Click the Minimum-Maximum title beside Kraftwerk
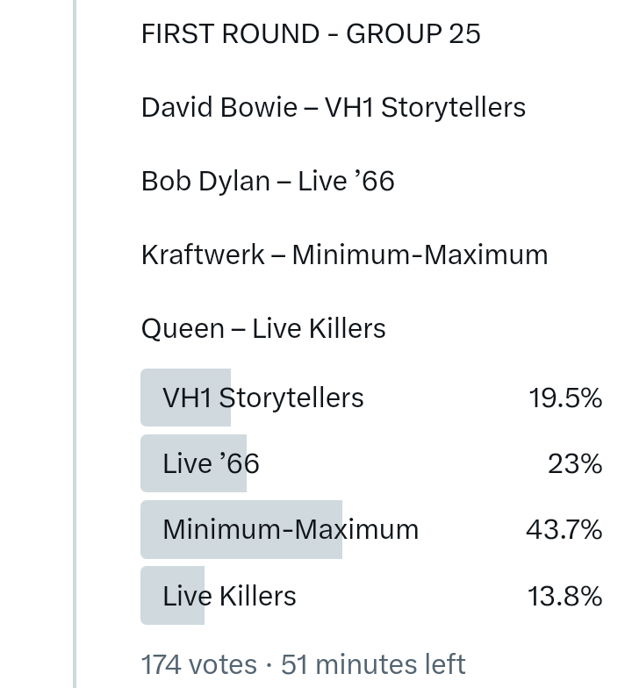Image resolution: width=632 pixels, height=688 pixels. pyautogui.click(x=420, y=255)
